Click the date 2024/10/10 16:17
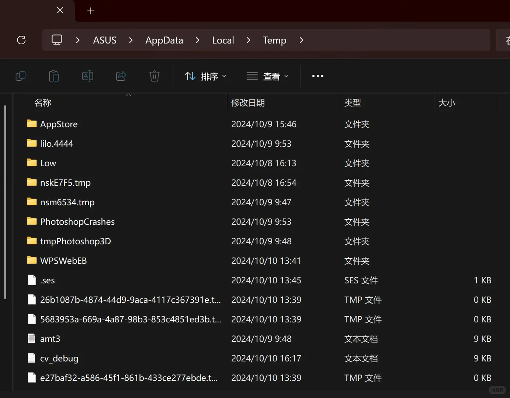Image resolution: width=510 pixels, height=398 pixels. click(266, 359)
